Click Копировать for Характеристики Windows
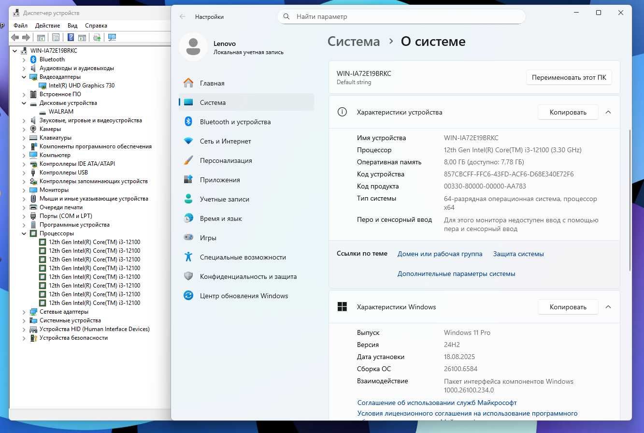644x433 pixels. [x=568, y=307]
